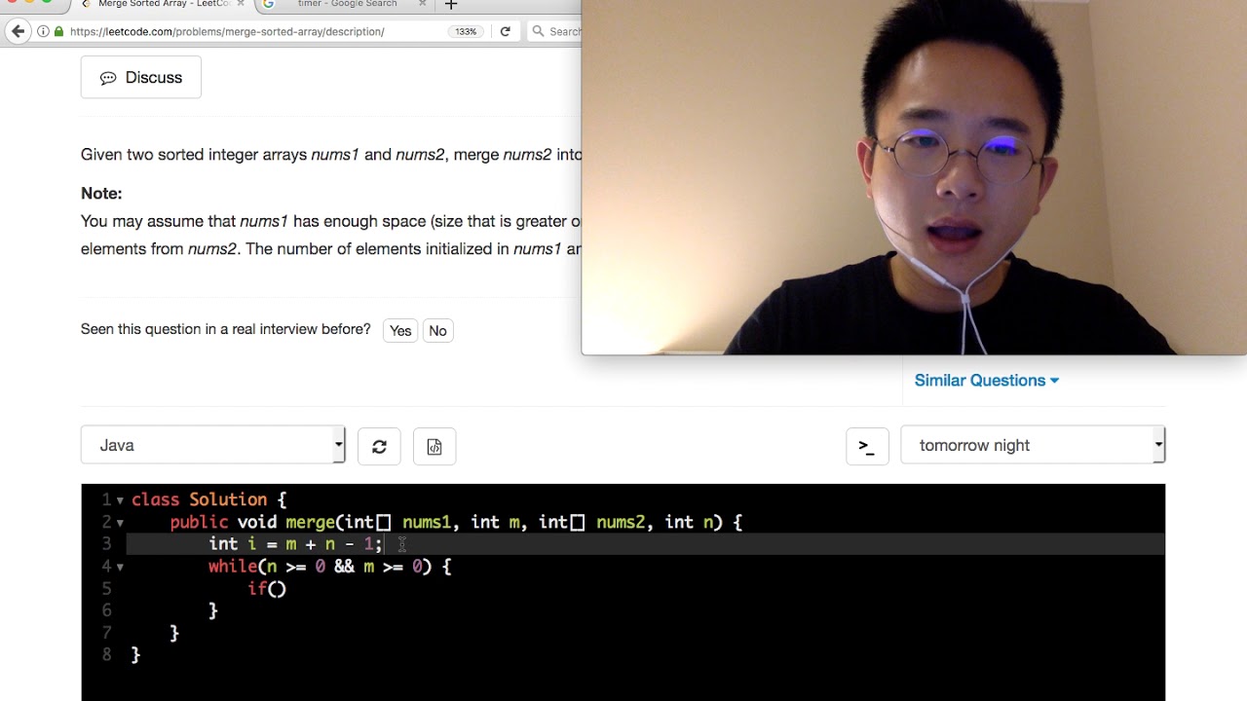
Task: Open the site information icon in address bar
Action: 44,31
